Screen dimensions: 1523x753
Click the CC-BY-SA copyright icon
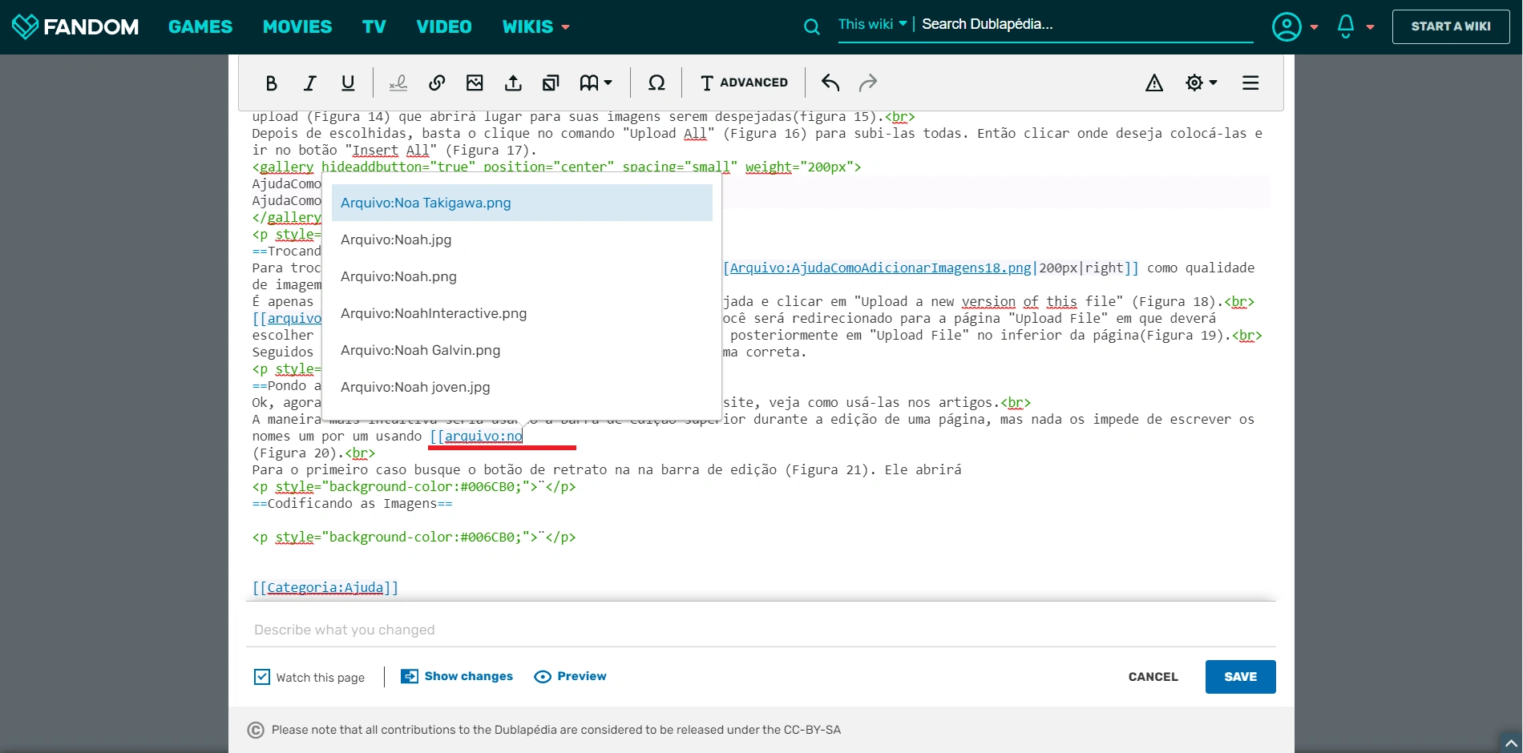256,730
